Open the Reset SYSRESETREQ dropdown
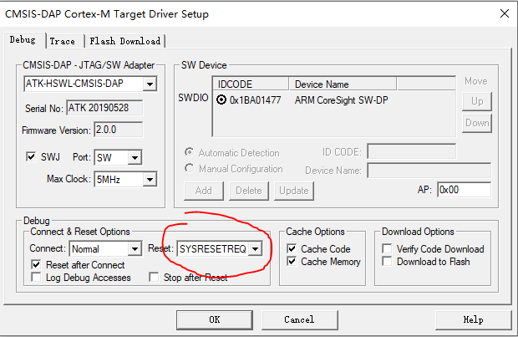 pos(256,248)
